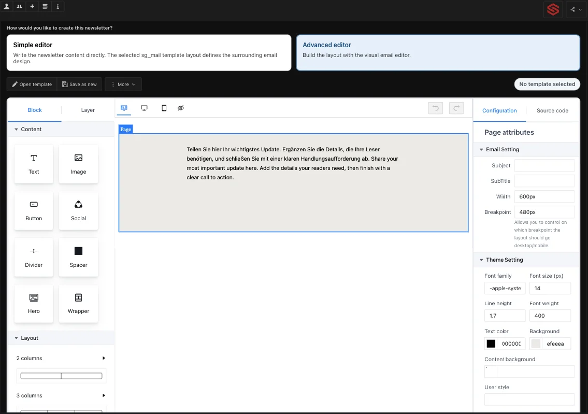Click the undo arrow button
Image resolution: width=588 pixels, height=414 pixels.
(x=435, y=108)
